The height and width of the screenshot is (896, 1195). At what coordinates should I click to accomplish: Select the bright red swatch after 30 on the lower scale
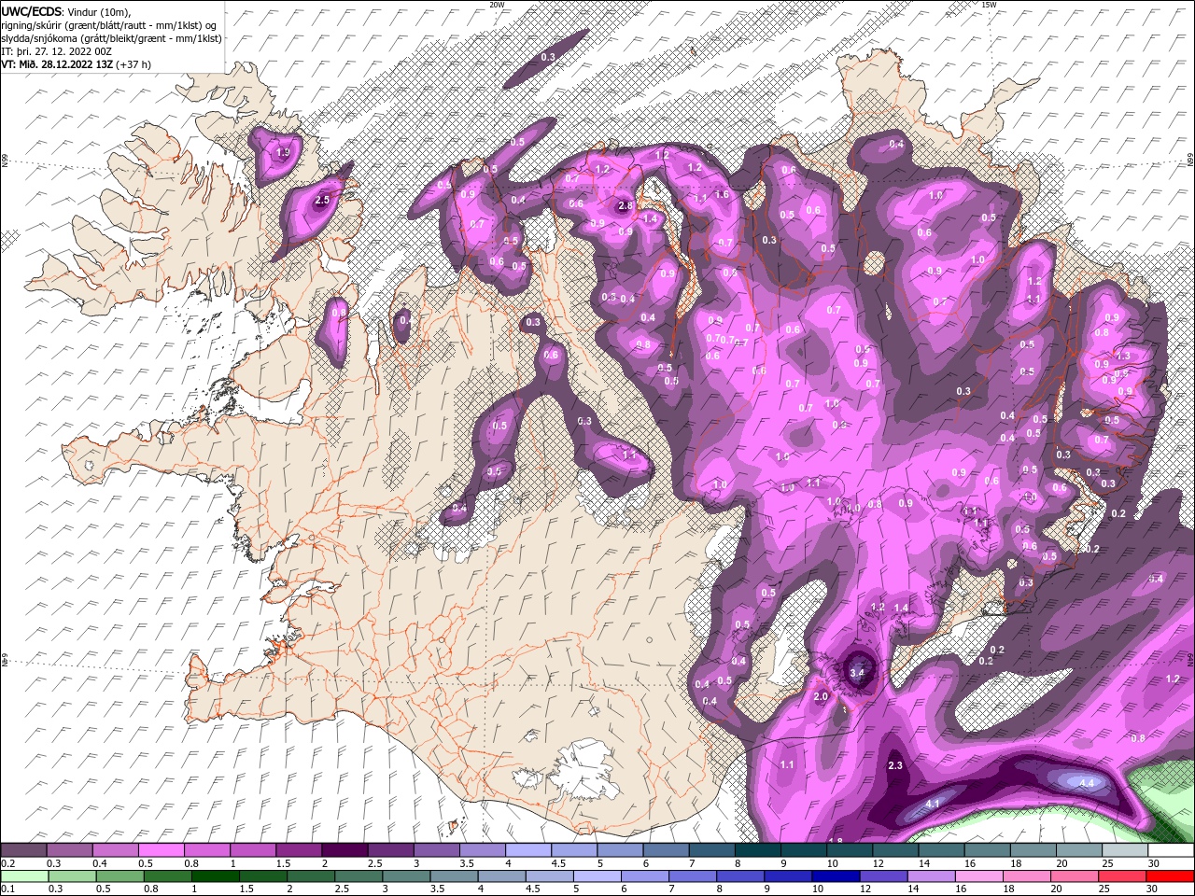pyautogui.click(x=1169, y=876)
